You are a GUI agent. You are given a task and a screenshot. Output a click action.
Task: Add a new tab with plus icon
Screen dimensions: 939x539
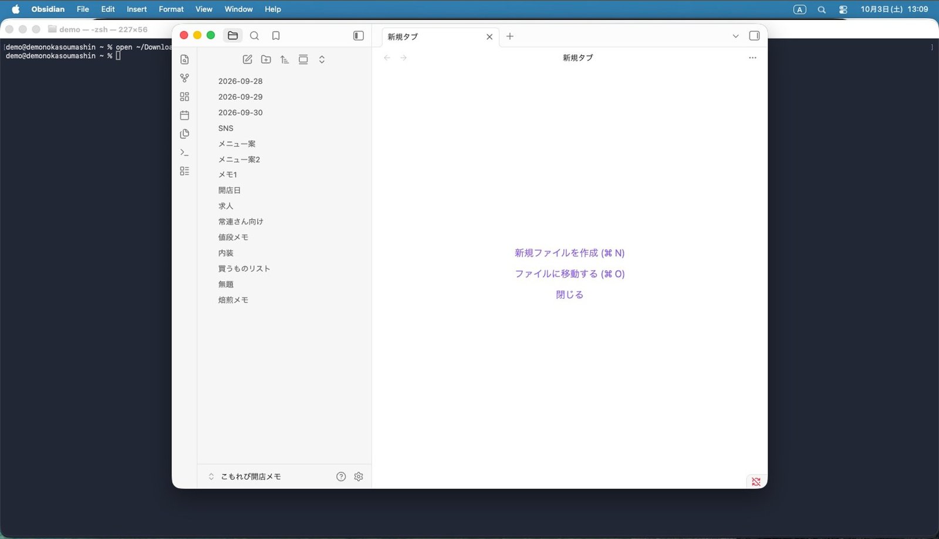pyautogui.click(x=510, y=36)
